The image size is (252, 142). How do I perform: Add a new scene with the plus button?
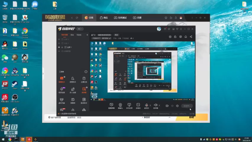tap(87, 35)
